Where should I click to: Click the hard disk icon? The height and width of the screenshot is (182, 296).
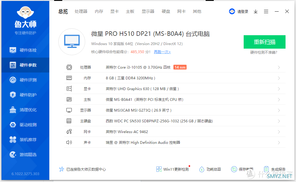click(69, 121)
